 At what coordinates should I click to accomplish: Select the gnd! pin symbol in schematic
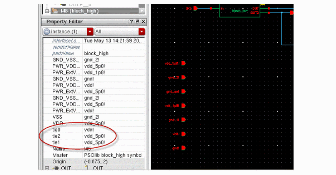[183, 148]
